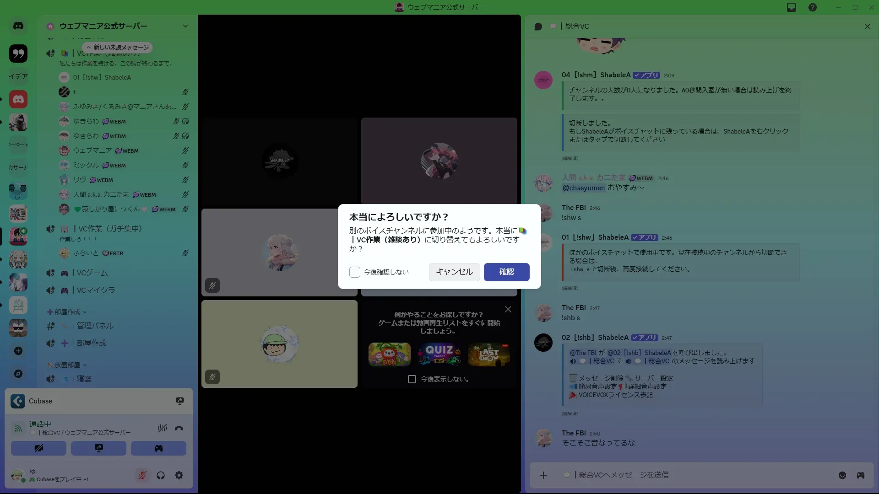The image size is (879, 494).
Task: Check the 今後表示しない checkbox
Action: coord(412,379)
